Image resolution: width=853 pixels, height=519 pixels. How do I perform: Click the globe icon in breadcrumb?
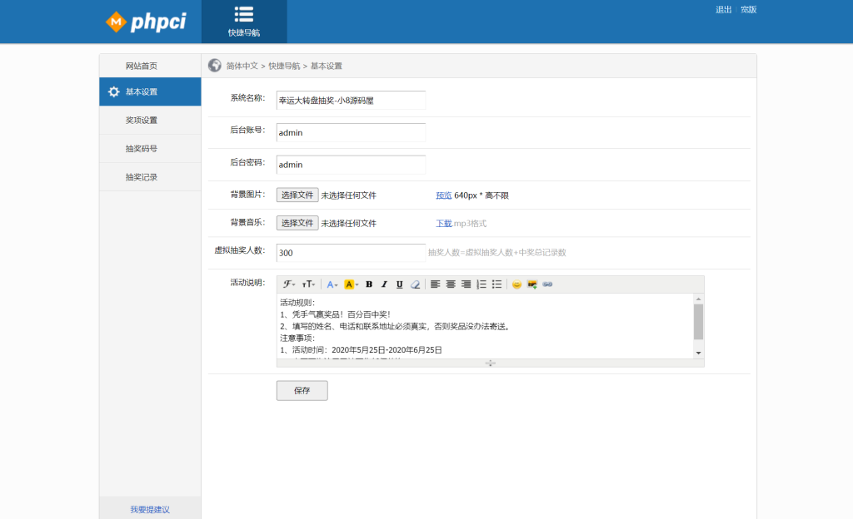pos(215,66)
